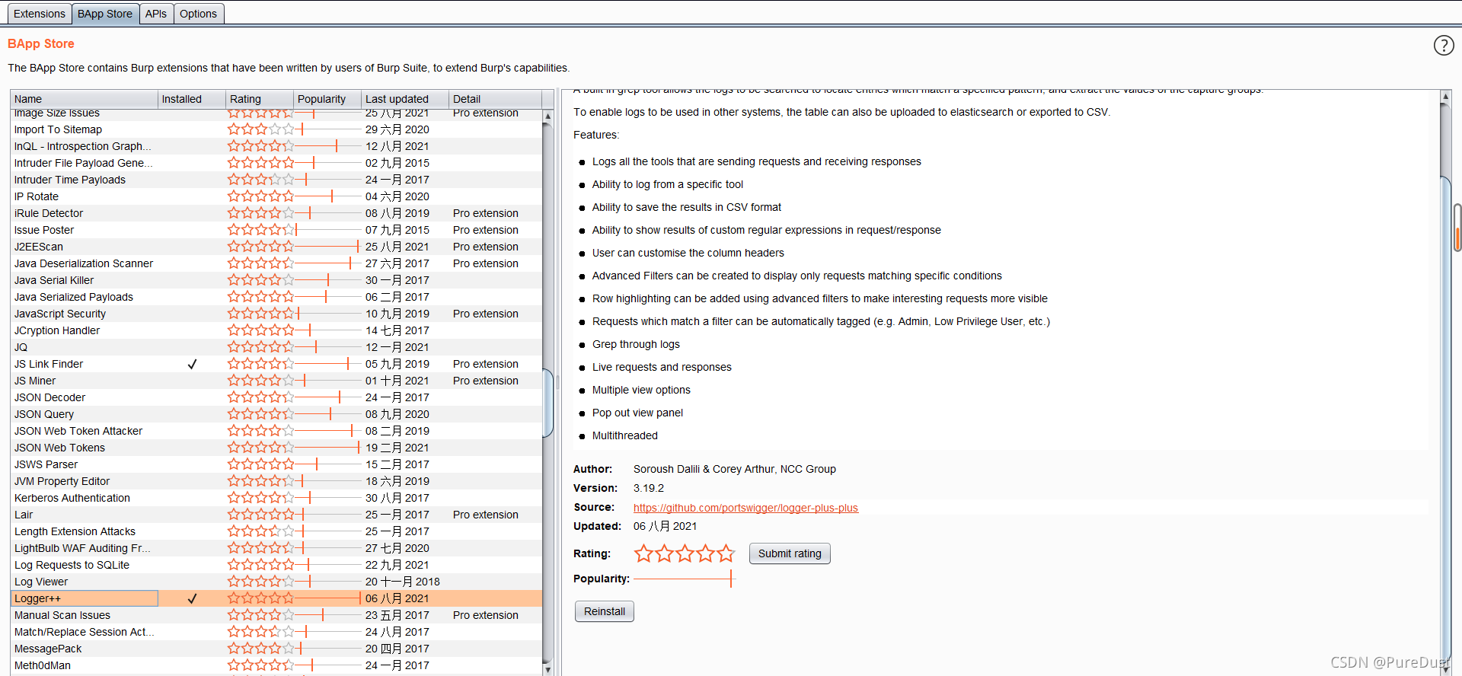The width and height of the screenshot is (1462, 676).
Task: Click fourth rating star in detail panel
Action: click(705, 553)
